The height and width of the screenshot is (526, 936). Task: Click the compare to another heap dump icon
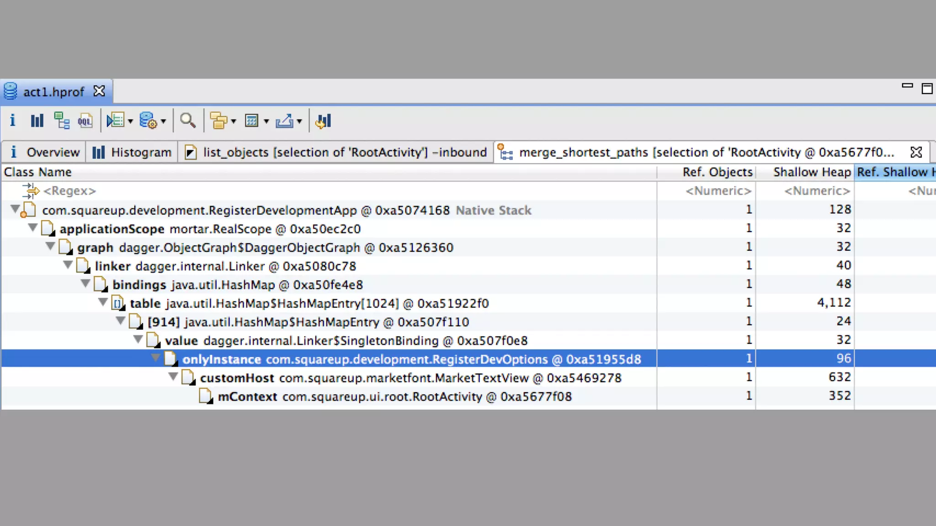tap(323, 121)
